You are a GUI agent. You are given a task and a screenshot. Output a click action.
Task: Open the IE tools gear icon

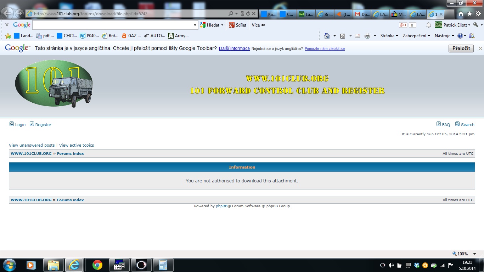tap(478, 14)
